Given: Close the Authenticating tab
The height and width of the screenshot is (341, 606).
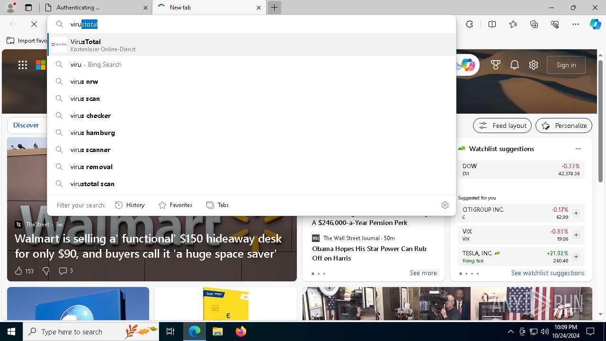Looking at the screenshot, I should (x=145, y=8).
